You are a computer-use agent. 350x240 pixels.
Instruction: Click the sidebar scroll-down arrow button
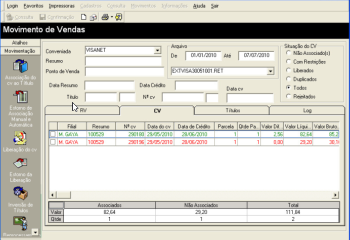click(35, 232)
